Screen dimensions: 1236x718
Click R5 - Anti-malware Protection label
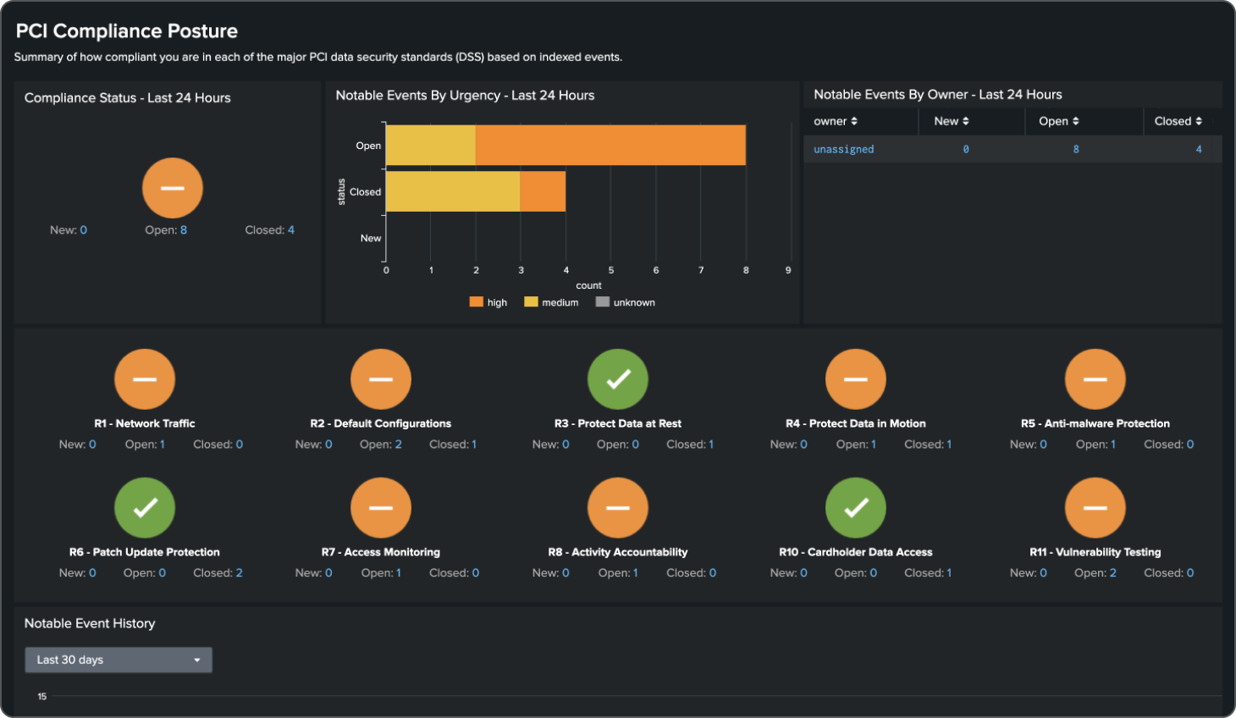click(1095, 423)
